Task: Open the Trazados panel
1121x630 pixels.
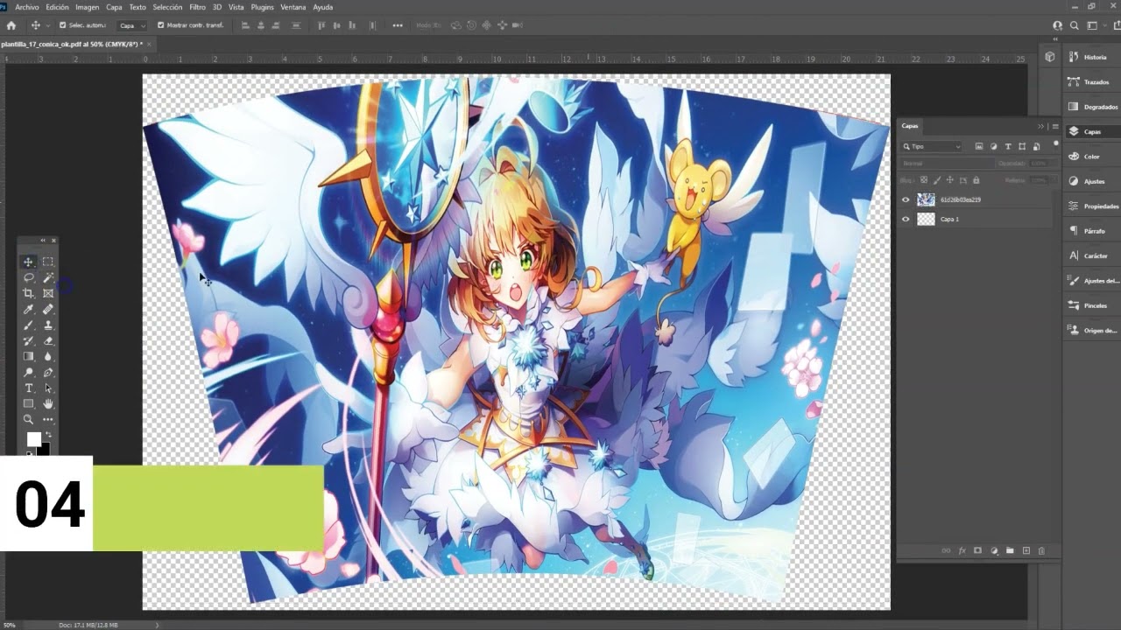Action: click(x=1092, y=81)
